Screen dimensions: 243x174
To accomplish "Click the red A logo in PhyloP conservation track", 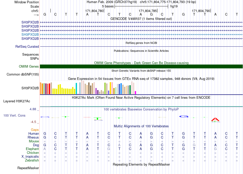I will tap(215, 119).
